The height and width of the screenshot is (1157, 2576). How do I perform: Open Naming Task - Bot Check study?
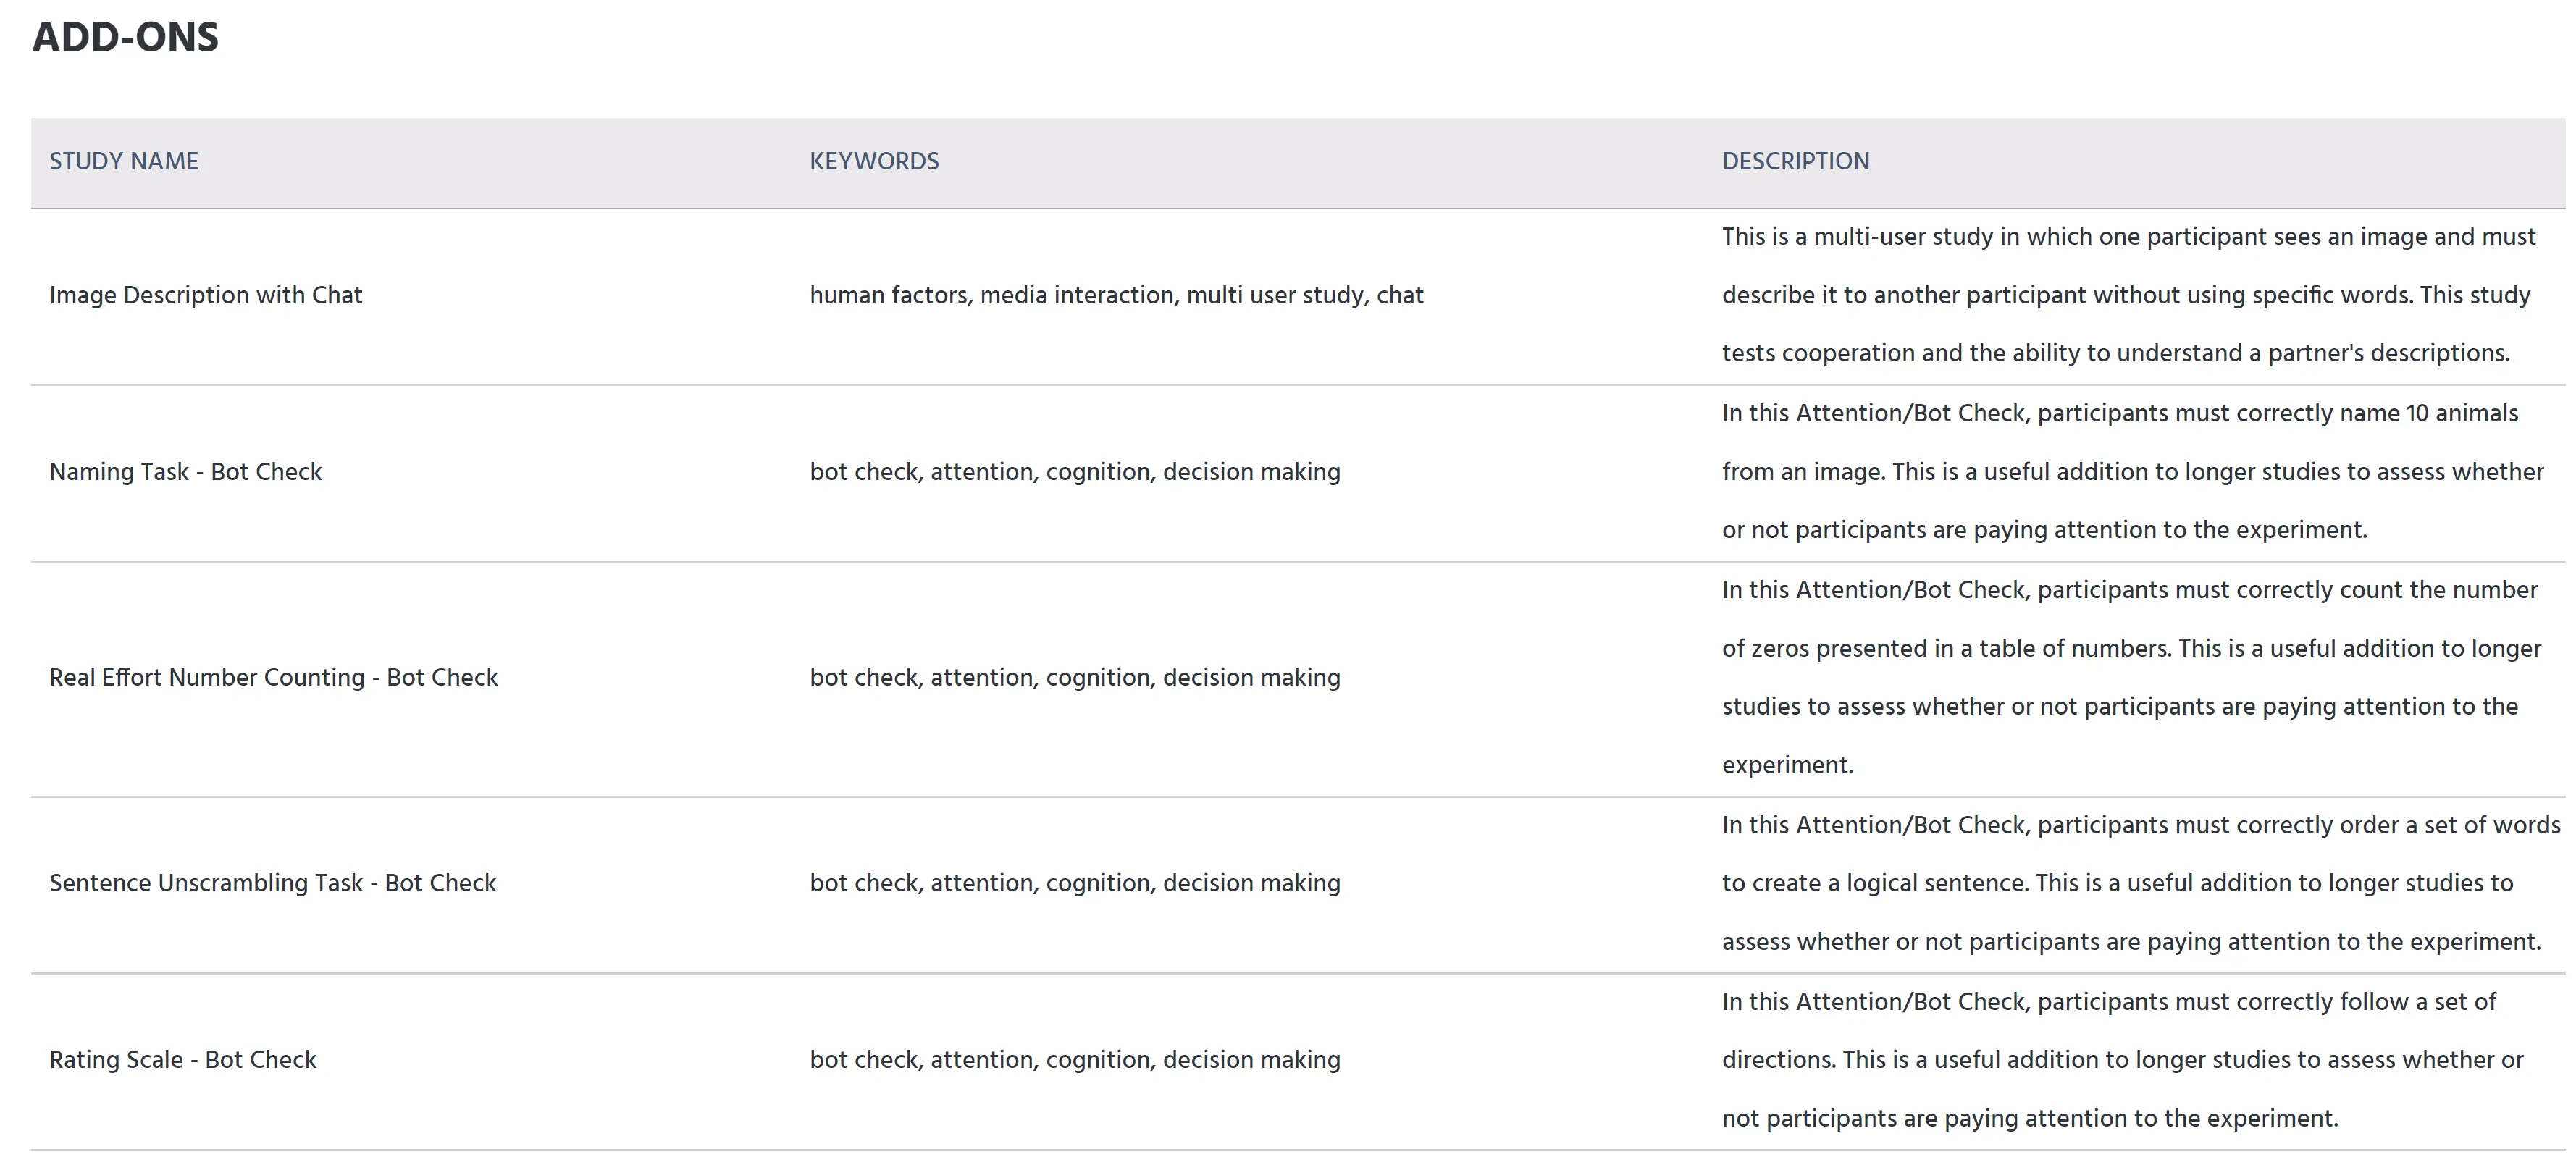tap(186, 471)
